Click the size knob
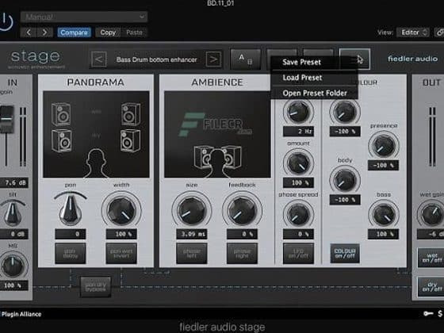The image size is (444, 333). (191, 211)
